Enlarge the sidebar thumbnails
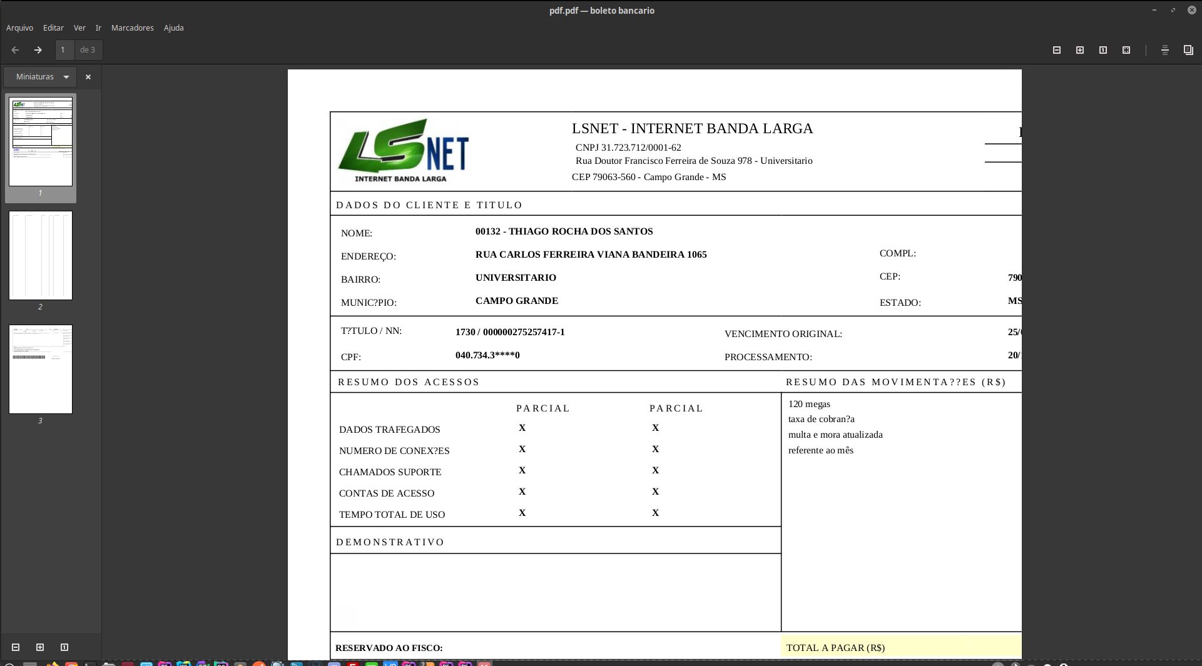This screenshot has height=666, width=1202. (x=40, y=647)
